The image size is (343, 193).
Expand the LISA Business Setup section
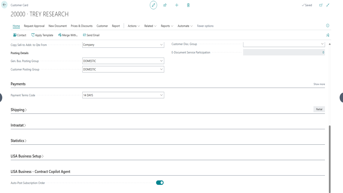27,156
